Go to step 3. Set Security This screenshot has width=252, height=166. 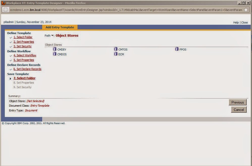pyautogui.click(x=22, y=46)
